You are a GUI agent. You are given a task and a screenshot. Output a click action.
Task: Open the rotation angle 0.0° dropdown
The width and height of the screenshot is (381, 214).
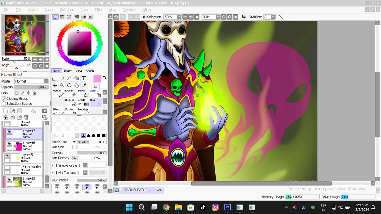pos(218,17)
